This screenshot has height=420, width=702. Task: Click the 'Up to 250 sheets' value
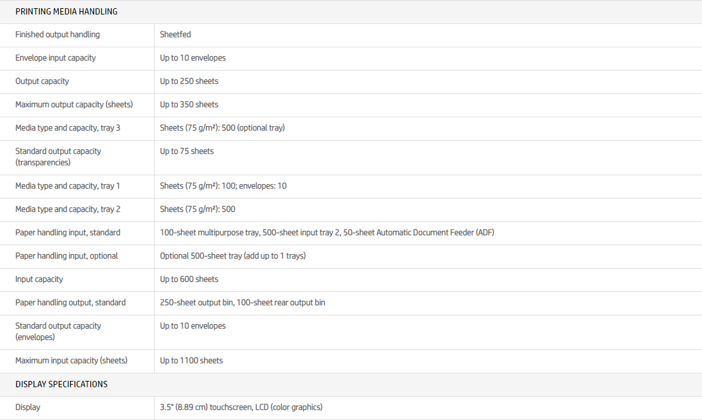coord(189,81)
